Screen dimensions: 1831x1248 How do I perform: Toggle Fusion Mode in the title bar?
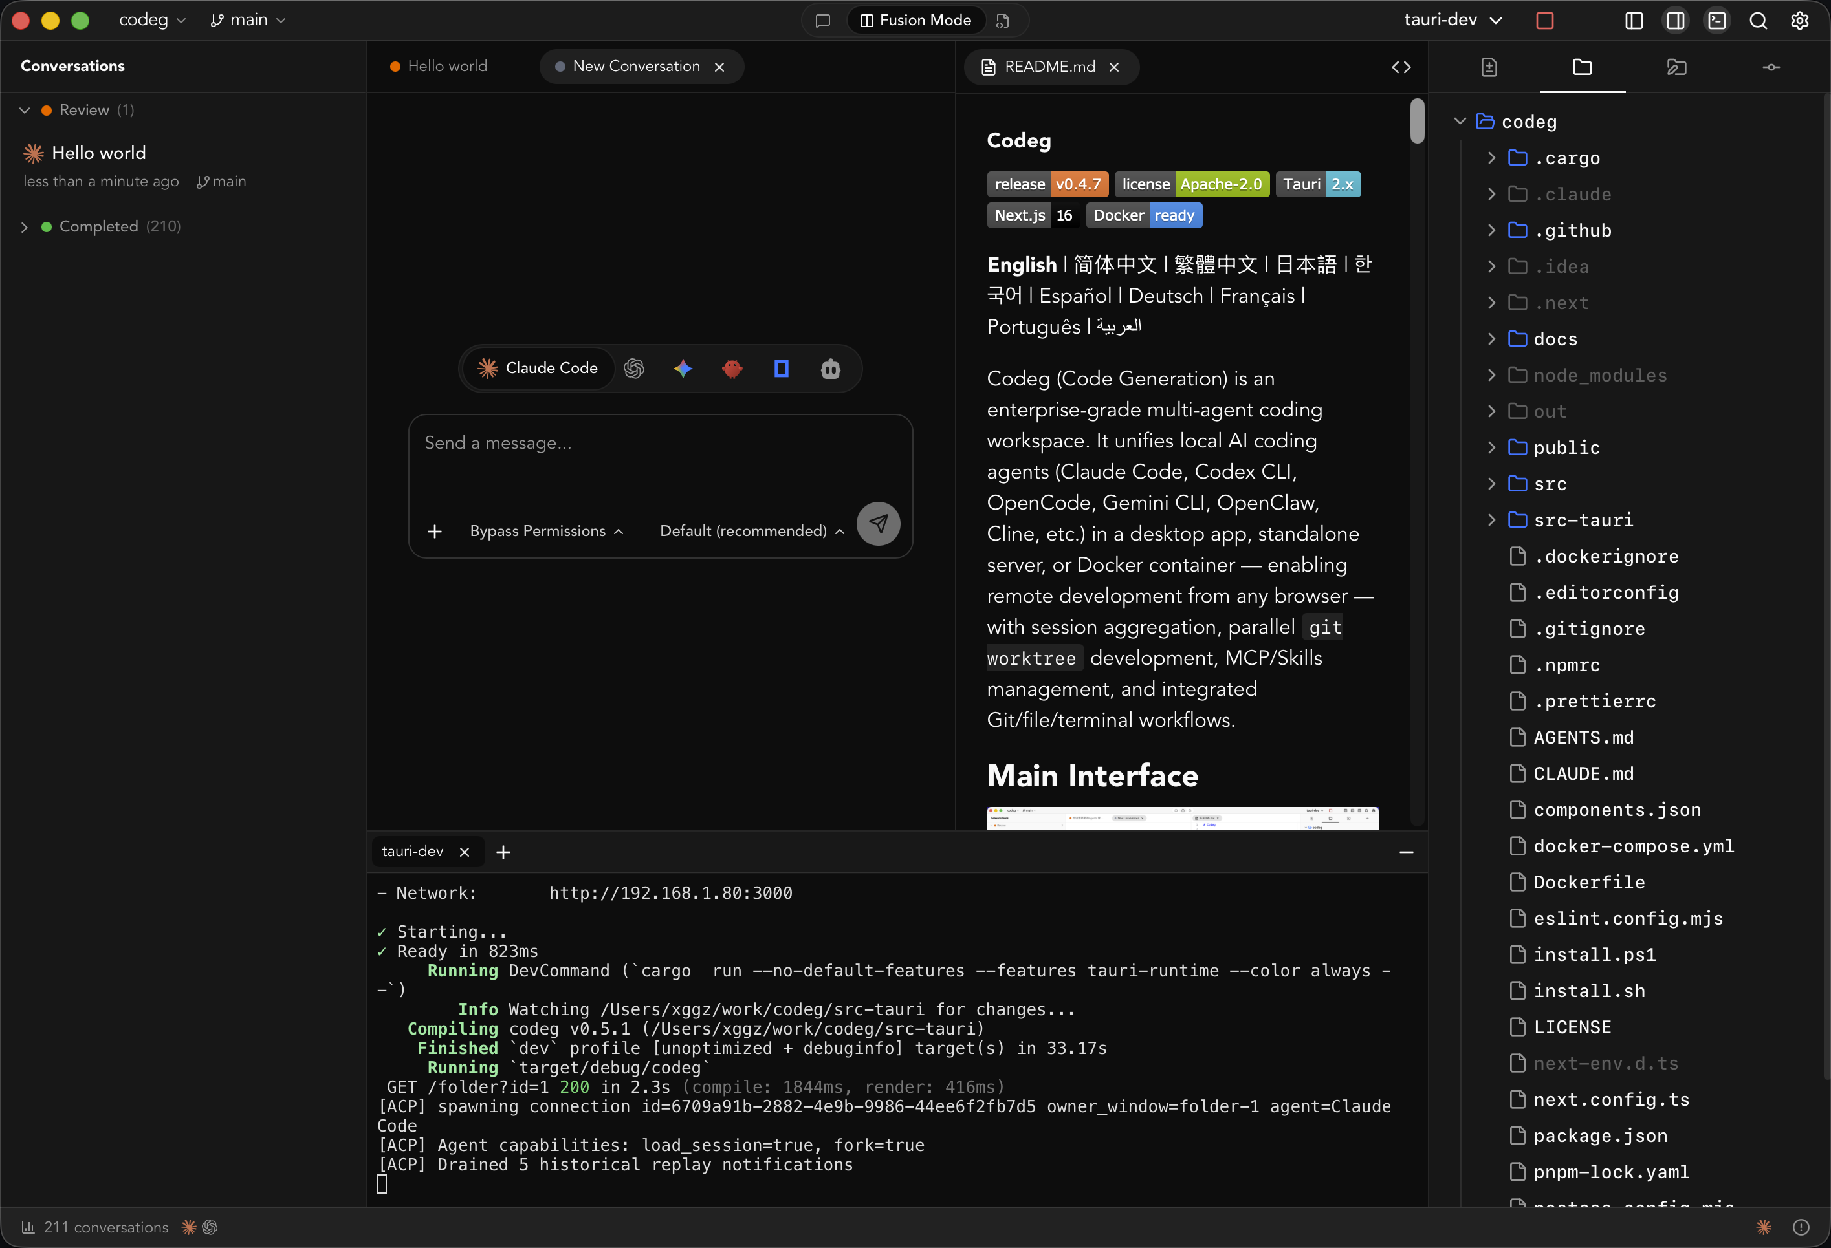click(x=915, y=19)
